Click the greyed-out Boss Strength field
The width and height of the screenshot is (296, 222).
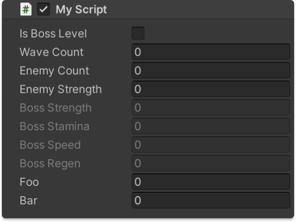pyautogui.click(x=211, y=108)
